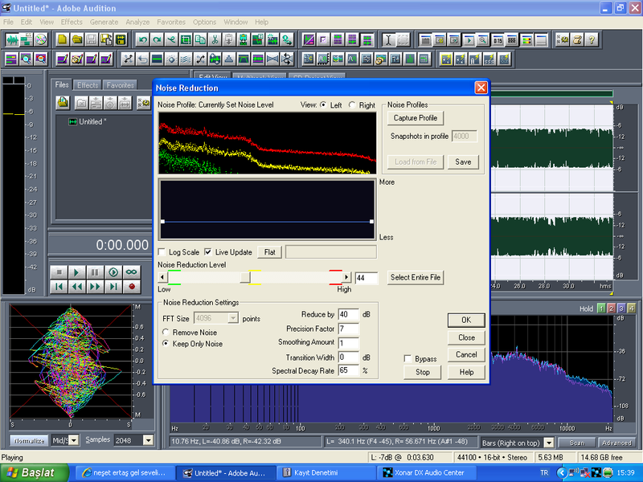Click the Noise Reduction Level slider thumb

tap(245, 277)
